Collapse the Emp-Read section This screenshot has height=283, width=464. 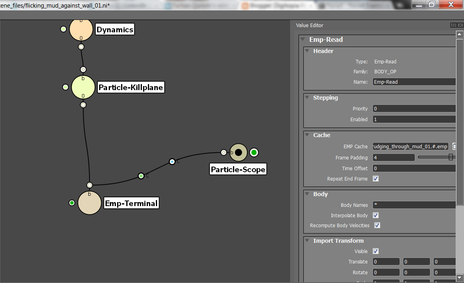click(303, 39)
